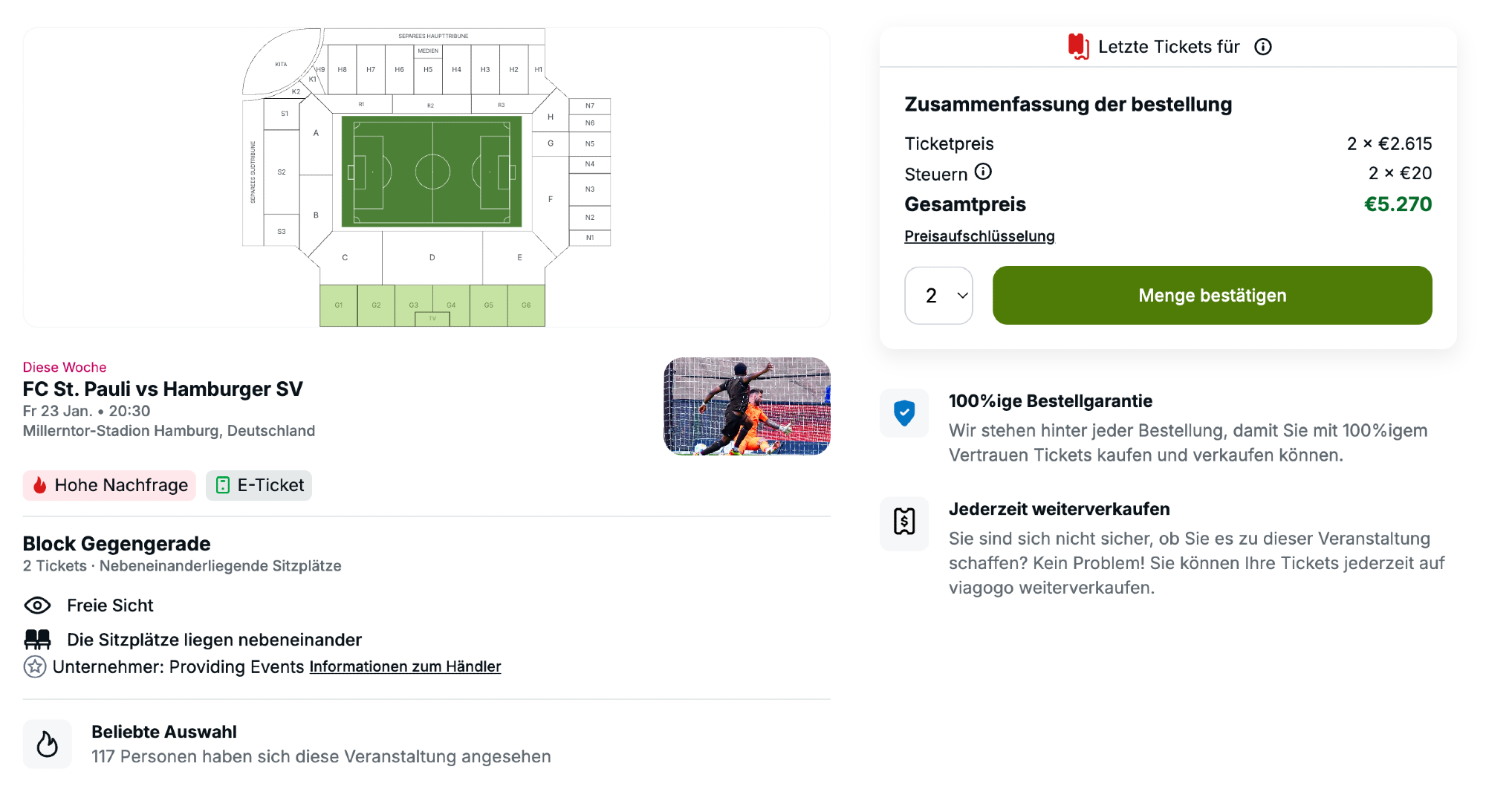1486x792 pixels.
Task: Click the adjacent seats icon
Action: [37, 639]
